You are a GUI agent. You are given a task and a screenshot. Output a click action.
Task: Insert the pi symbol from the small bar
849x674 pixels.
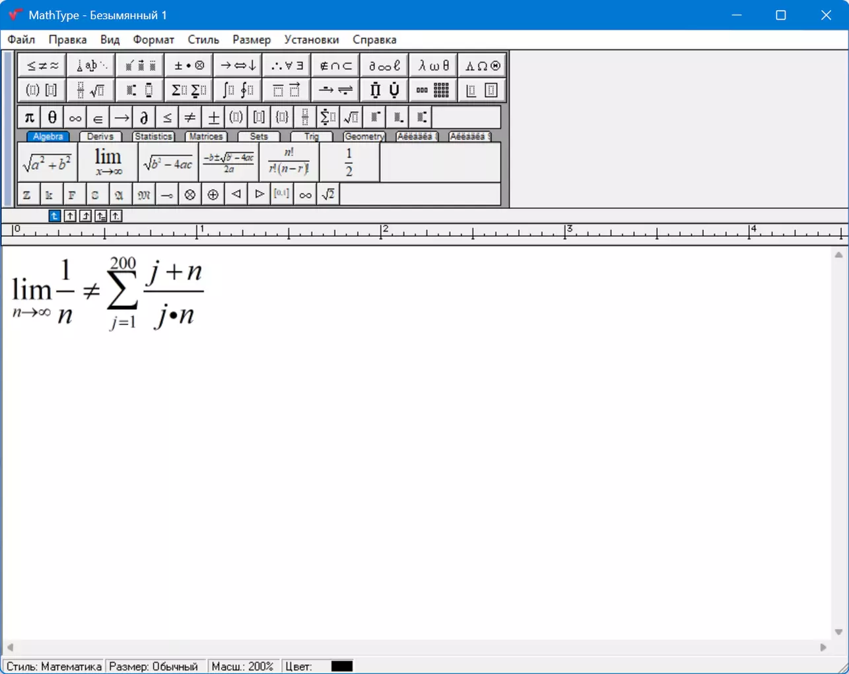coord(29,118)
